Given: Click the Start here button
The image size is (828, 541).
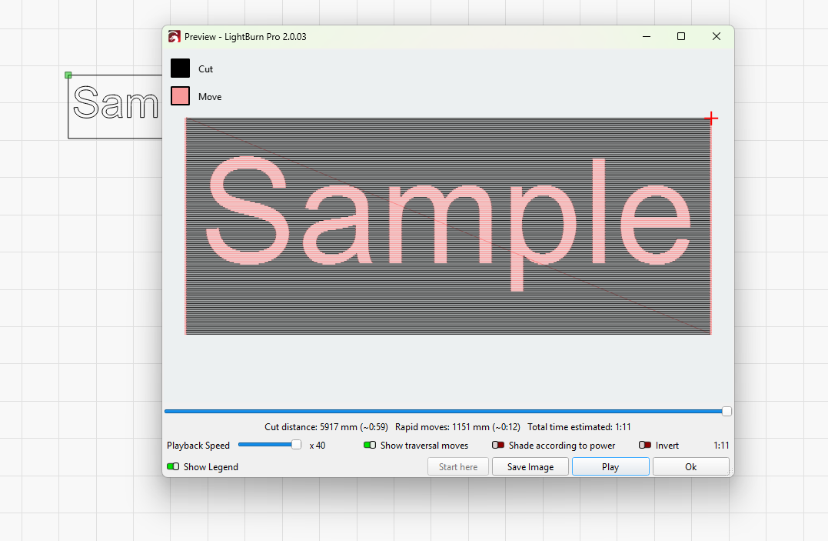Looking at the screenshot, I should (x=458, y=467).
